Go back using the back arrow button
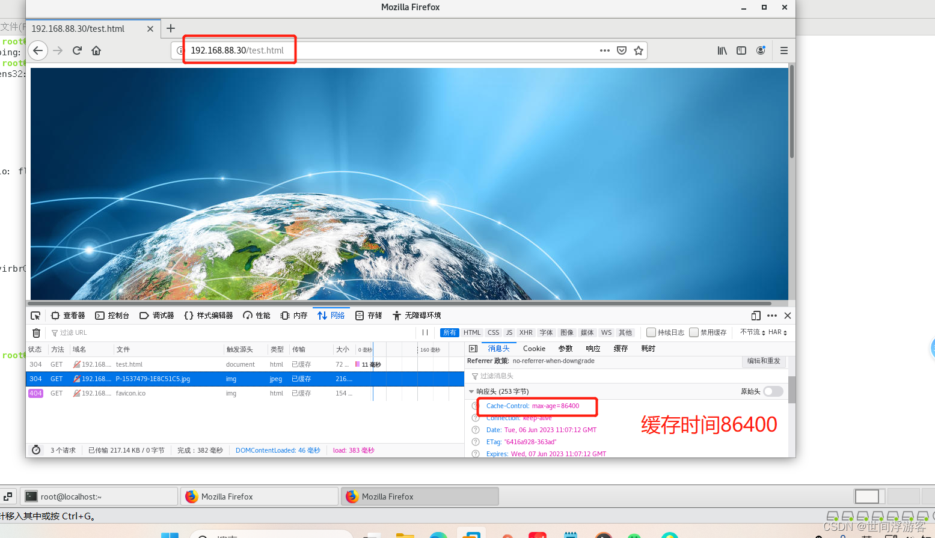The image size is (935, 538). (38, 50)
